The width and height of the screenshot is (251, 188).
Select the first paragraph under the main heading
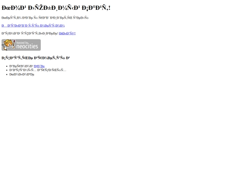coord(45,18)
